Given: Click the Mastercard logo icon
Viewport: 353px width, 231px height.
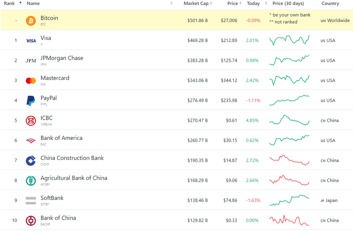Looking at the screenshot, I should (31, 81).
